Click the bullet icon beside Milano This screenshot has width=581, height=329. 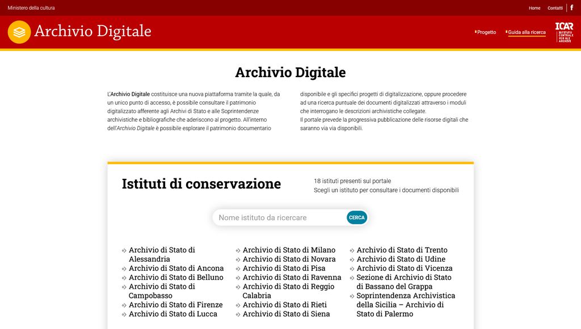[x=238, y=251]
